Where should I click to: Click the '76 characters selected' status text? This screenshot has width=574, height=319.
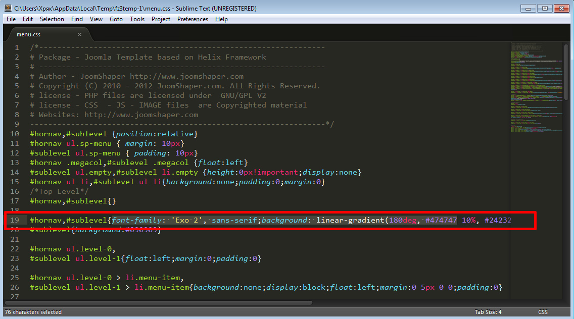click(33, 312)
